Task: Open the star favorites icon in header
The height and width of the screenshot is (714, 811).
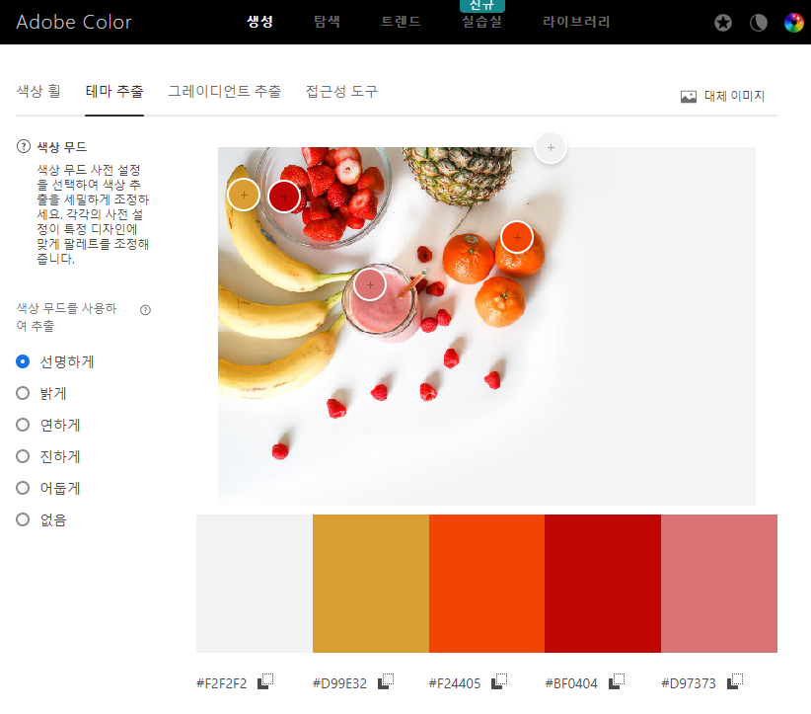Action: tap(723, 23)
